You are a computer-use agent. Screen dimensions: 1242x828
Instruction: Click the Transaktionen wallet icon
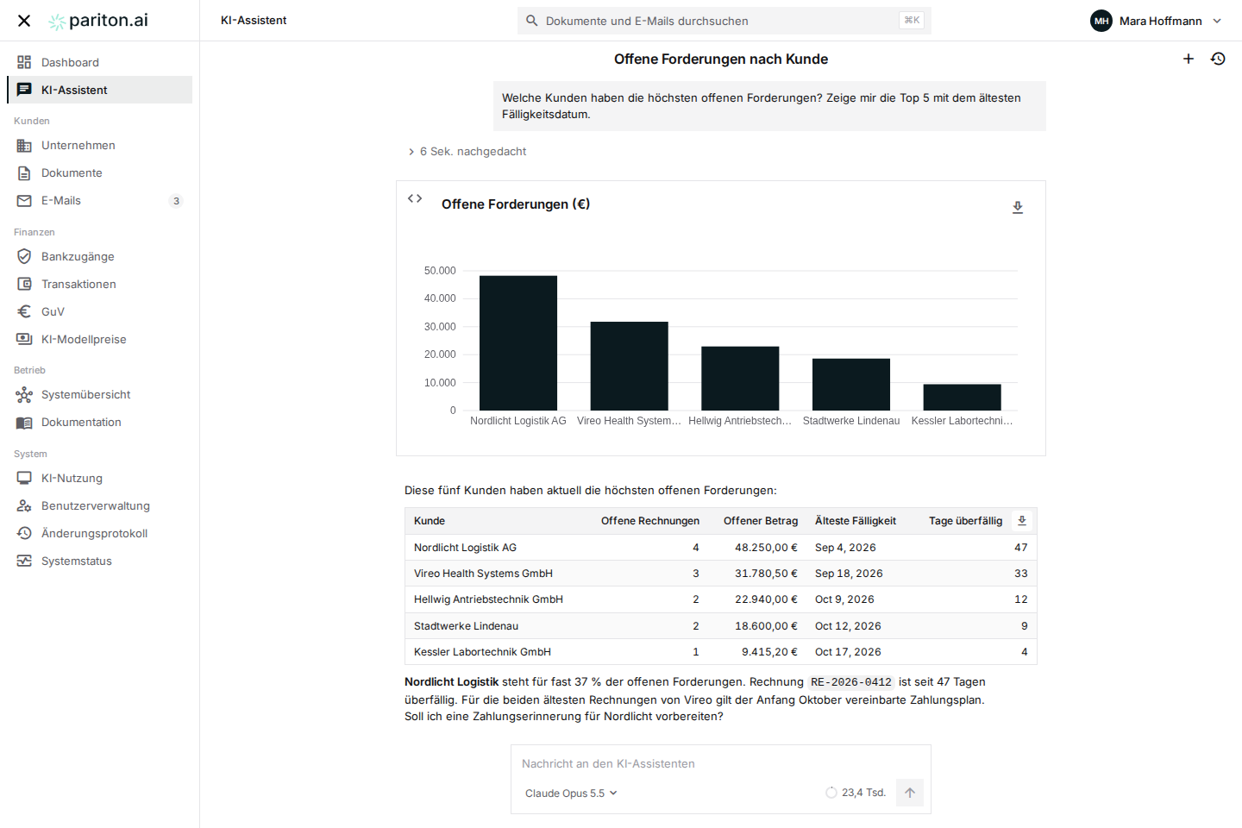point(24,284)
